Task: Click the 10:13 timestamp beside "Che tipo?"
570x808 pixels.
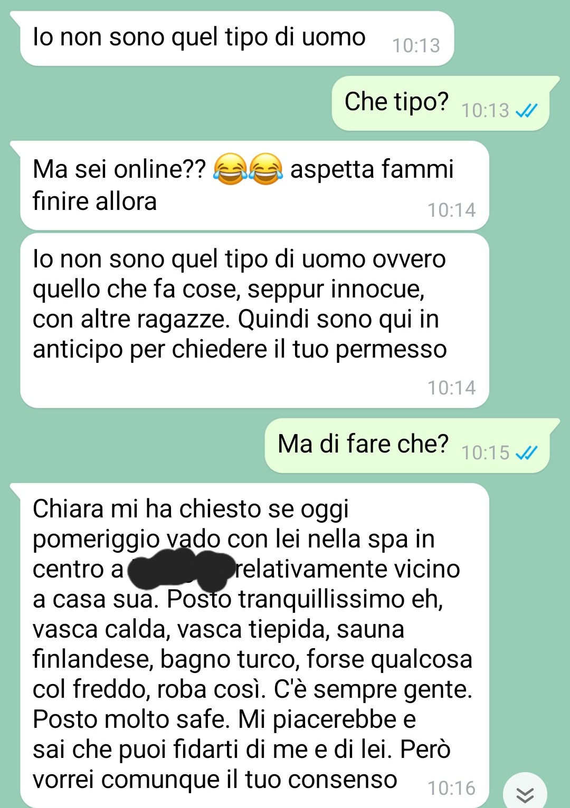Action: [485, 110]
